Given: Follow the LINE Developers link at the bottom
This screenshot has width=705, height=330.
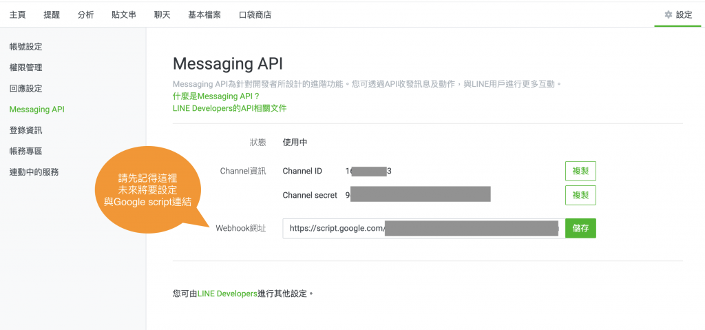Looking at the screenshot, I should point(227,294).
